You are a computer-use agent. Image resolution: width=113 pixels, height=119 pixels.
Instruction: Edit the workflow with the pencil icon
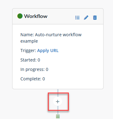tap(86, 18)
